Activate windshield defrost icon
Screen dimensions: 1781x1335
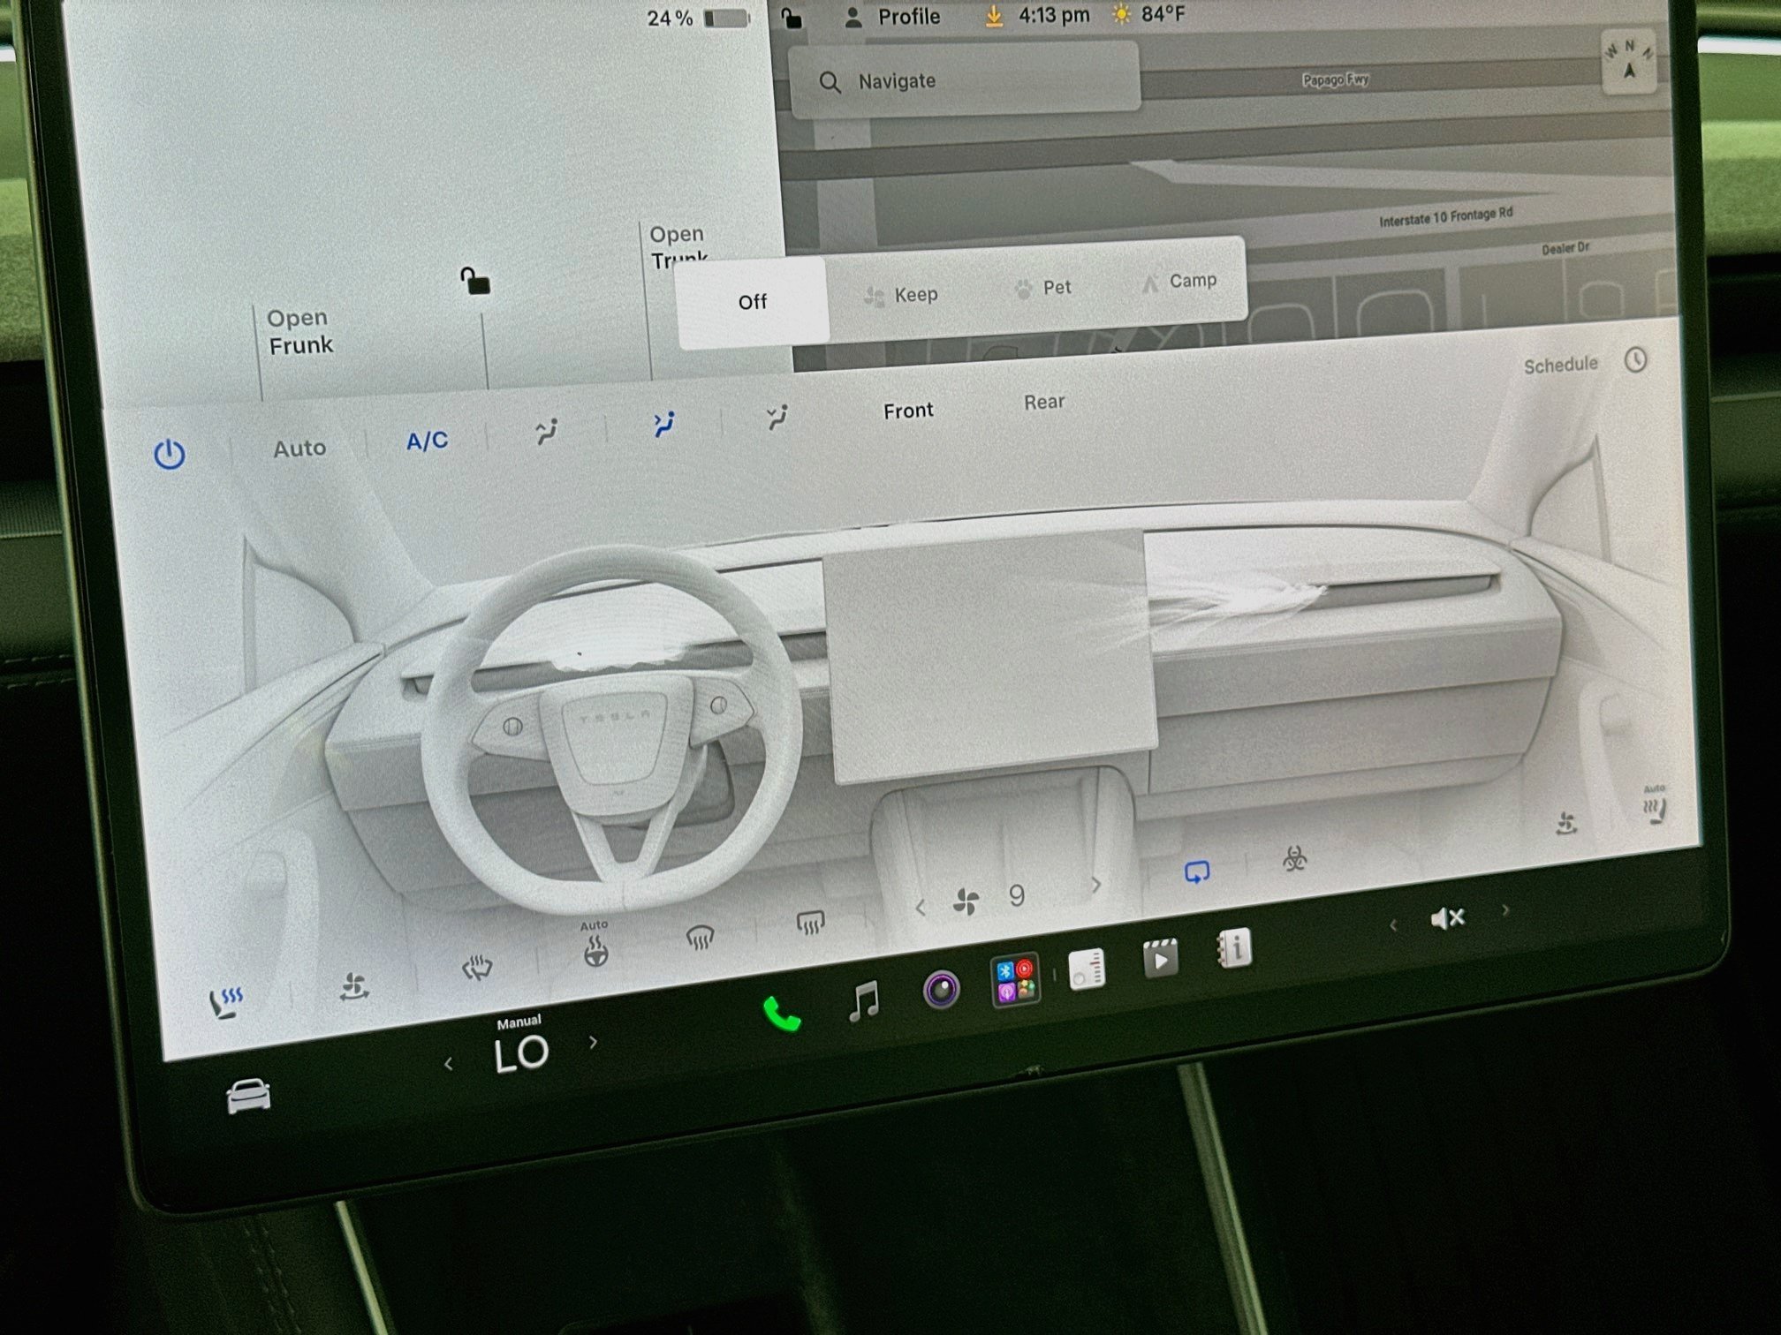tap(700, 937)
